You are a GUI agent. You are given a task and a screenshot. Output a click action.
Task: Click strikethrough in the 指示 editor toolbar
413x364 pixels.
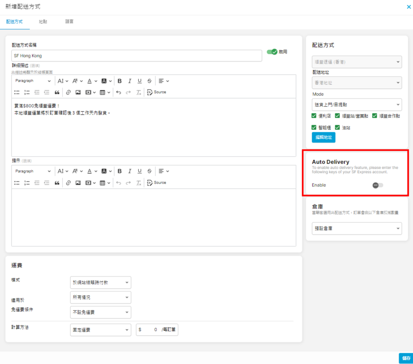pos(149,171)
